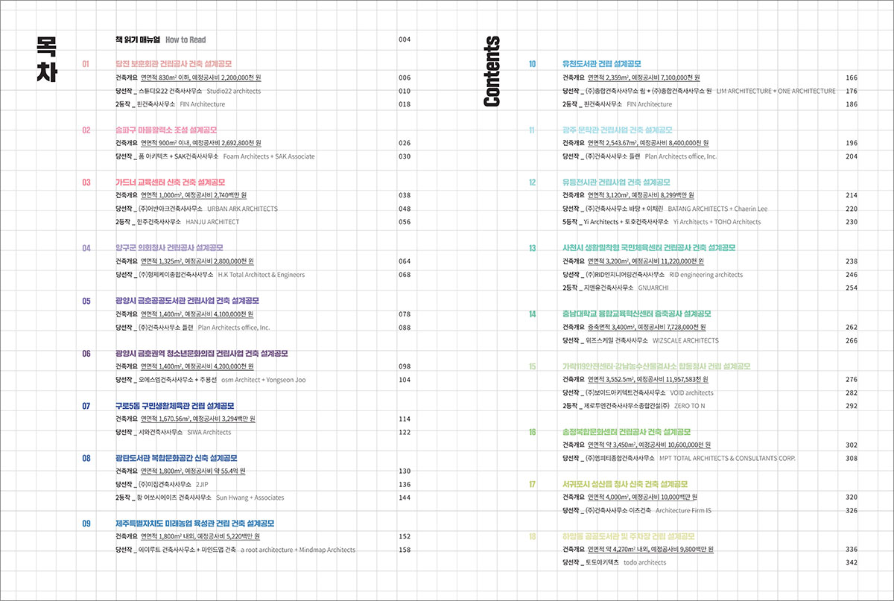Click 'LIM ARCHITECTURE + ONE ARCHITECTURE'

pyautogui.click(x=776, y=91)
